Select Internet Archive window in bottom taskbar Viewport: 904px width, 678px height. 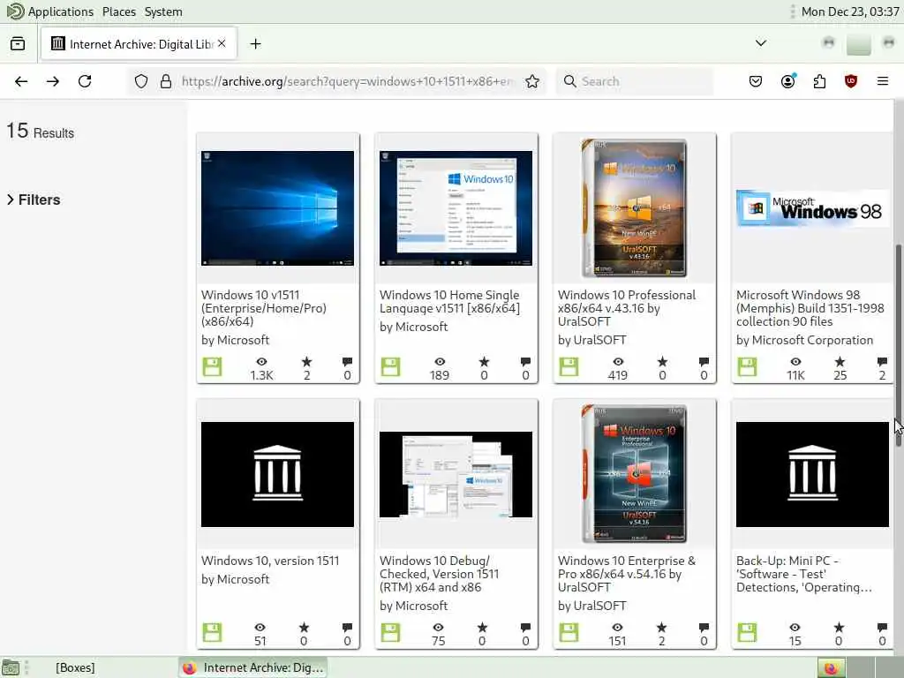(253, 667)
